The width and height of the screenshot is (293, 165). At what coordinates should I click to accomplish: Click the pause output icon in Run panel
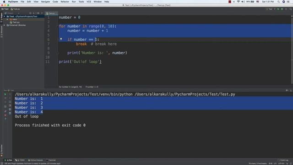5,102
